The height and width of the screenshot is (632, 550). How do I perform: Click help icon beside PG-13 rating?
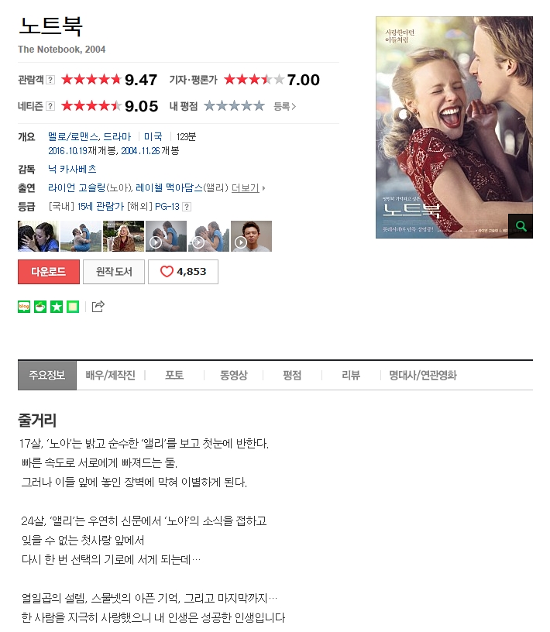click(186, 207)
